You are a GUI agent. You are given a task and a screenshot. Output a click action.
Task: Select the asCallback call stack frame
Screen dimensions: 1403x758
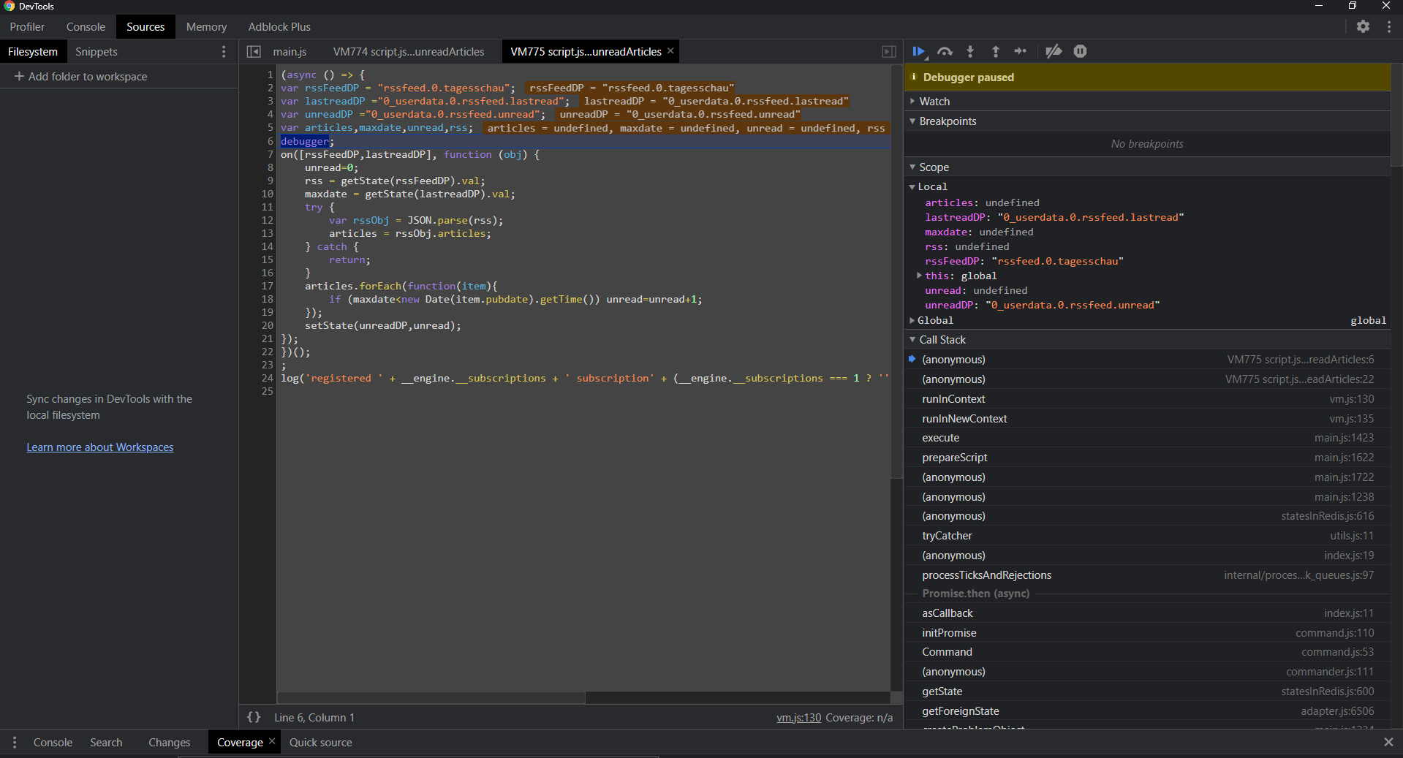1147,613
